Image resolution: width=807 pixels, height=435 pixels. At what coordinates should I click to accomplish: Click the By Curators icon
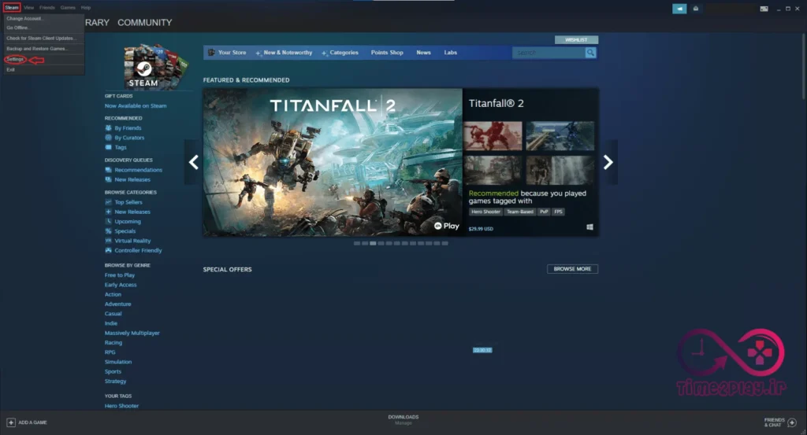[108, 138]
